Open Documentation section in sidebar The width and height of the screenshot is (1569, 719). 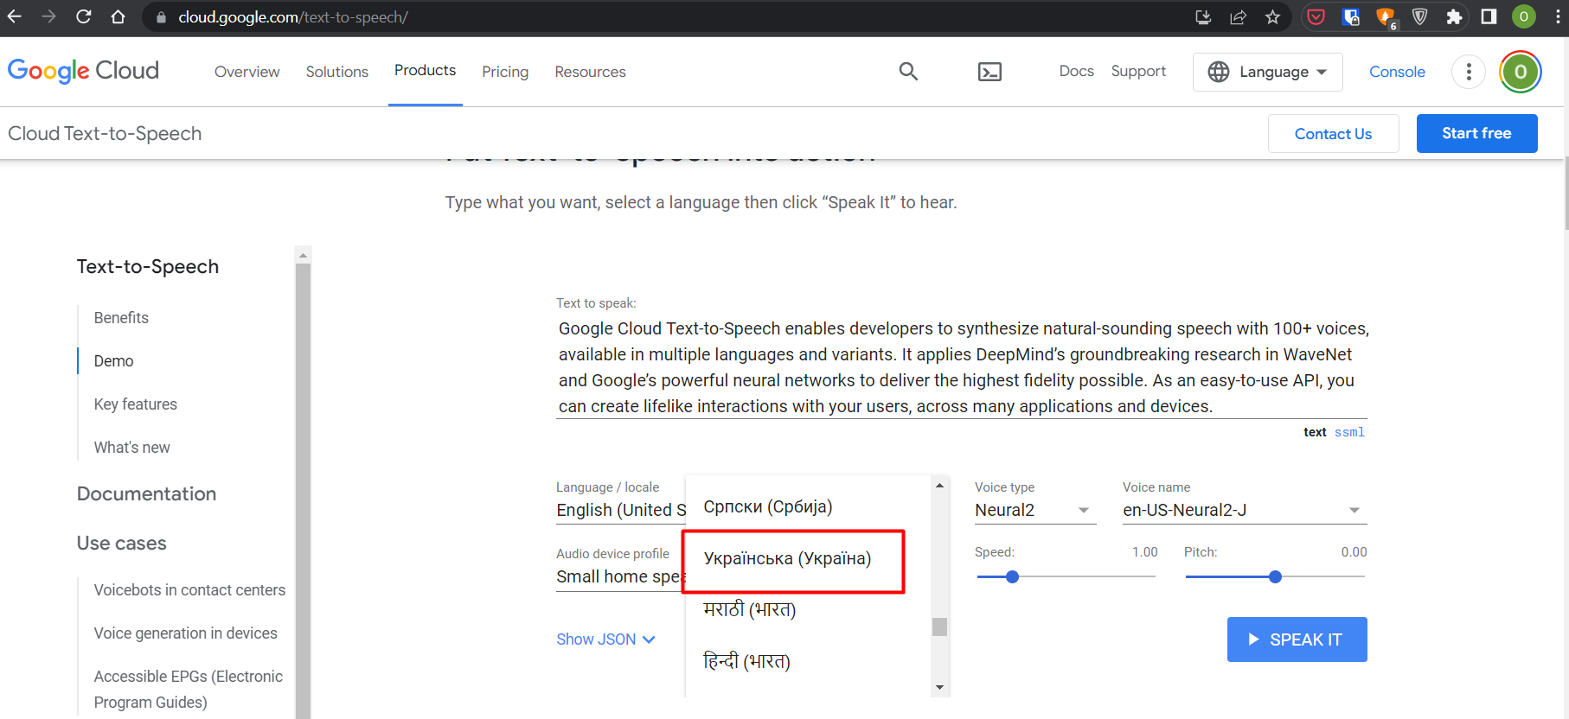pyautogui.click(x=146, y=494)
